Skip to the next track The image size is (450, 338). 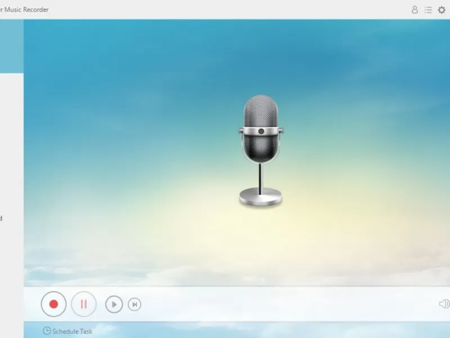(x=134, y=304)
